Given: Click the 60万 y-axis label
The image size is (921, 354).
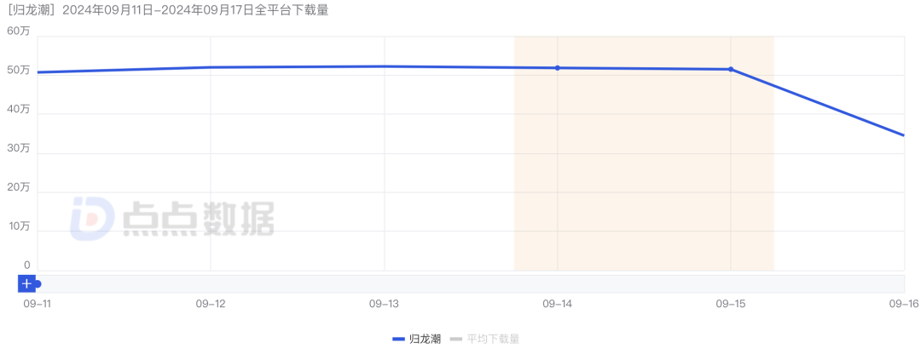Looking at the screenshot, I should click(x=19, y=31).
